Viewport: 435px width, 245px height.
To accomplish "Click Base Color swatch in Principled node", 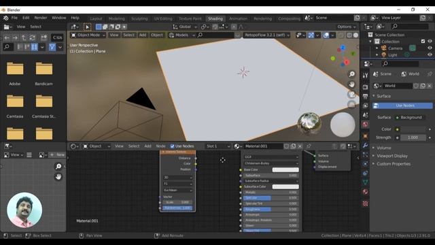I will click(x=285, y=169).
